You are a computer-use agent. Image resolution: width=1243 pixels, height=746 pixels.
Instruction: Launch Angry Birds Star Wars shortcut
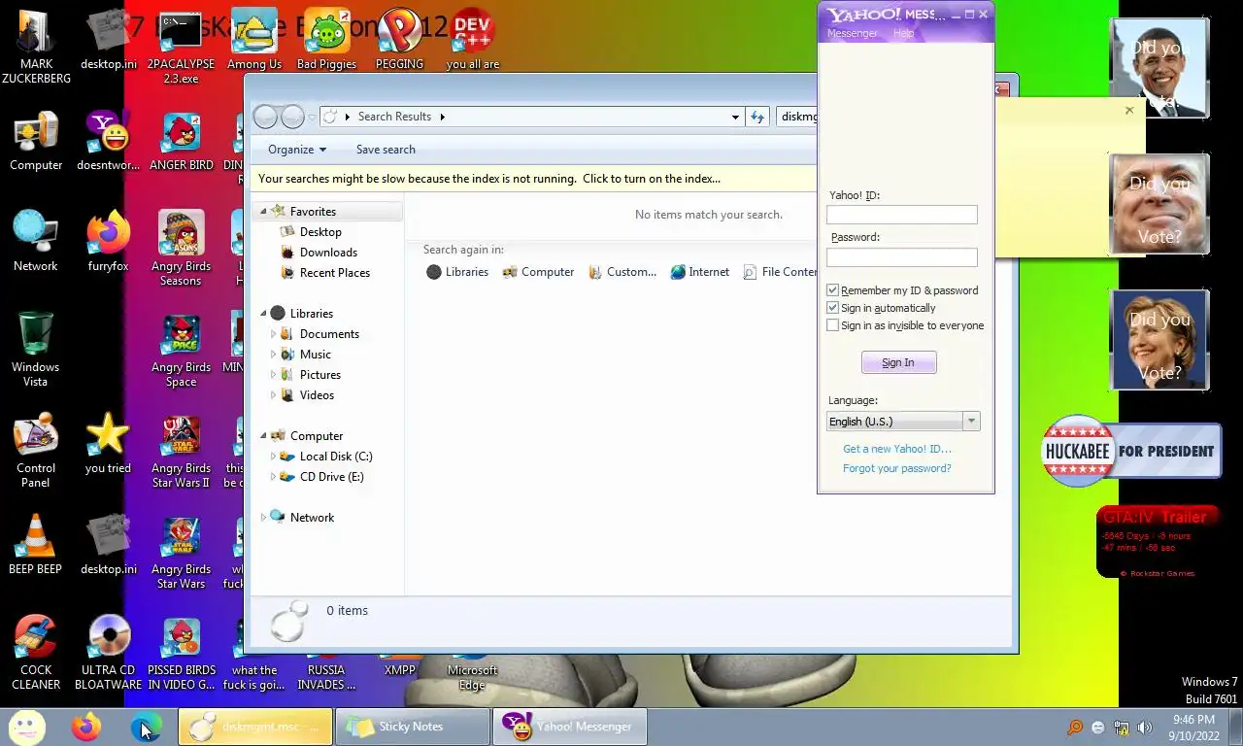[181, 553]
